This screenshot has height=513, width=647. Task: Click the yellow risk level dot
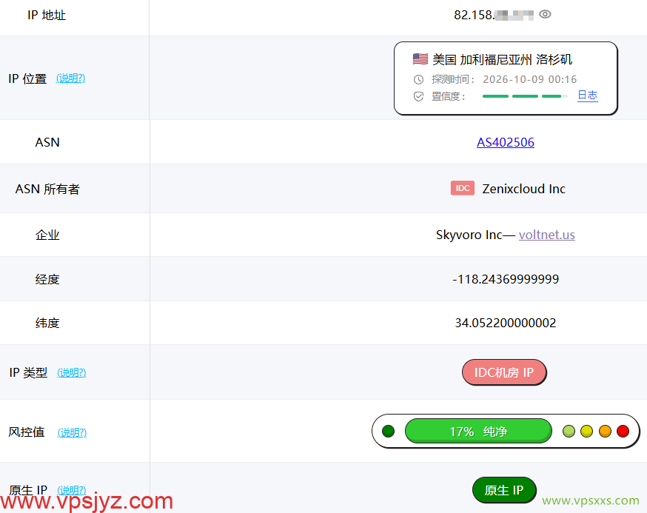[x=586, y=432]
